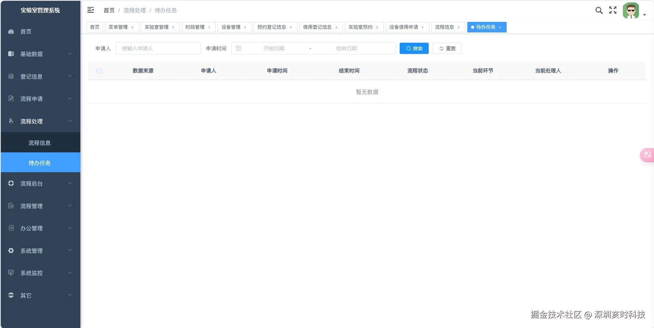Click the 流程状态 column header
This screenshot has width=654, height=328.
click(417, 71)
